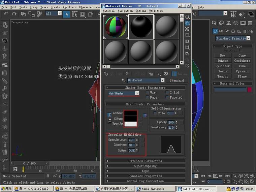256x192 pixels.
Task: Click the Ambient black color swatch
Action: pos(131,113)
